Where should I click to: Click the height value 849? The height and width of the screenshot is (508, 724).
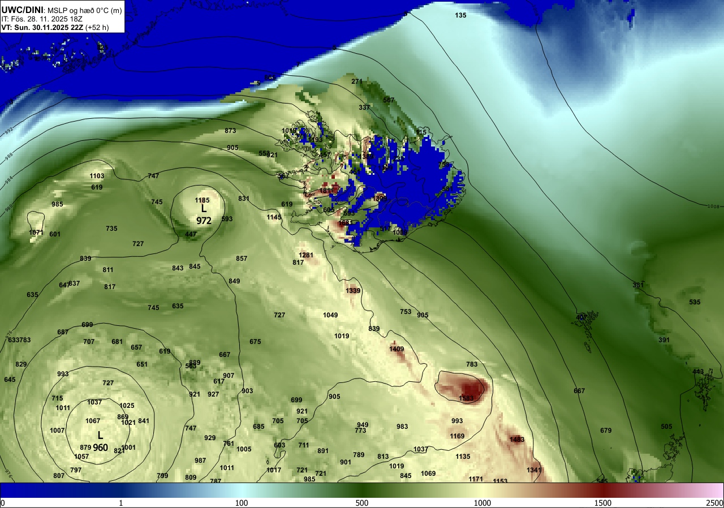234,281
